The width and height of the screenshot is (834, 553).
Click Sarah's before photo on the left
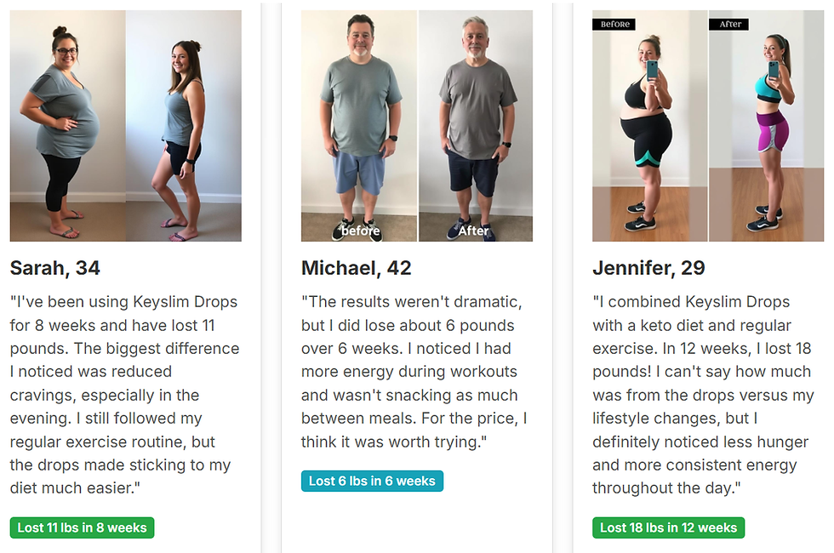click(68, 126)
